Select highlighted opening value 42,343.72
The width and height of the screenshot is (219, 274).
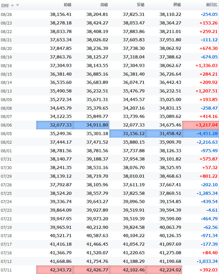[55, 270]
